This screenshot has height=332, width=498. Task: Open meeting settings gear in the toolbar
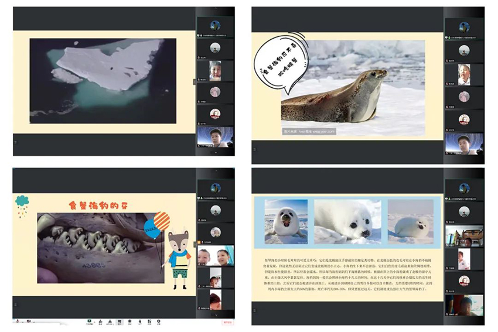click(159, 321)
